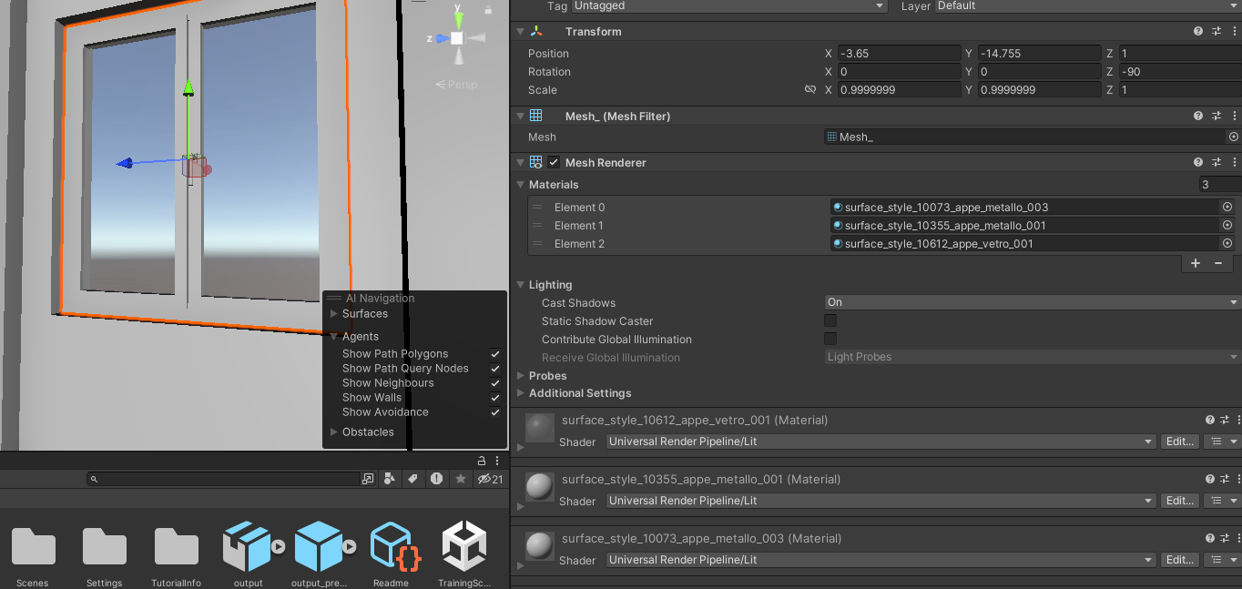Click the plus button to add a material element
Image resolution: width=1242 pixels, height=589 pixels.
coord(1195,263)
